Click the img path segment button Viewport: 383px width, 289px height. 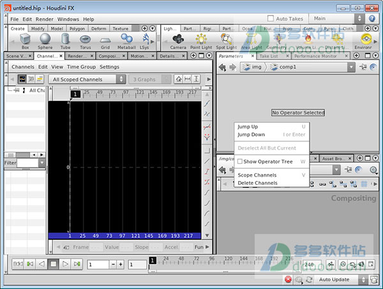point(253,67)
